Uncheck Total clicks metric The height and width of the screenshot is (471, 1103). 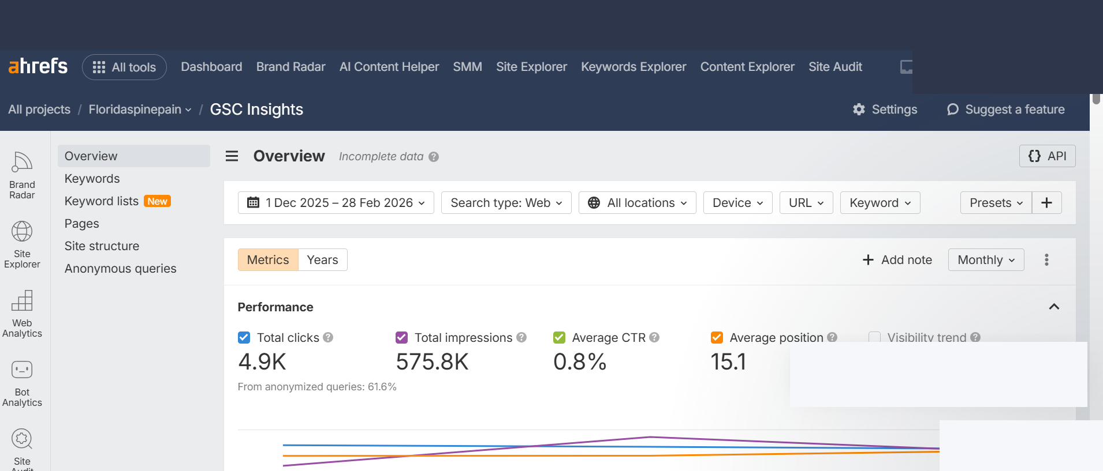point(244,337)
